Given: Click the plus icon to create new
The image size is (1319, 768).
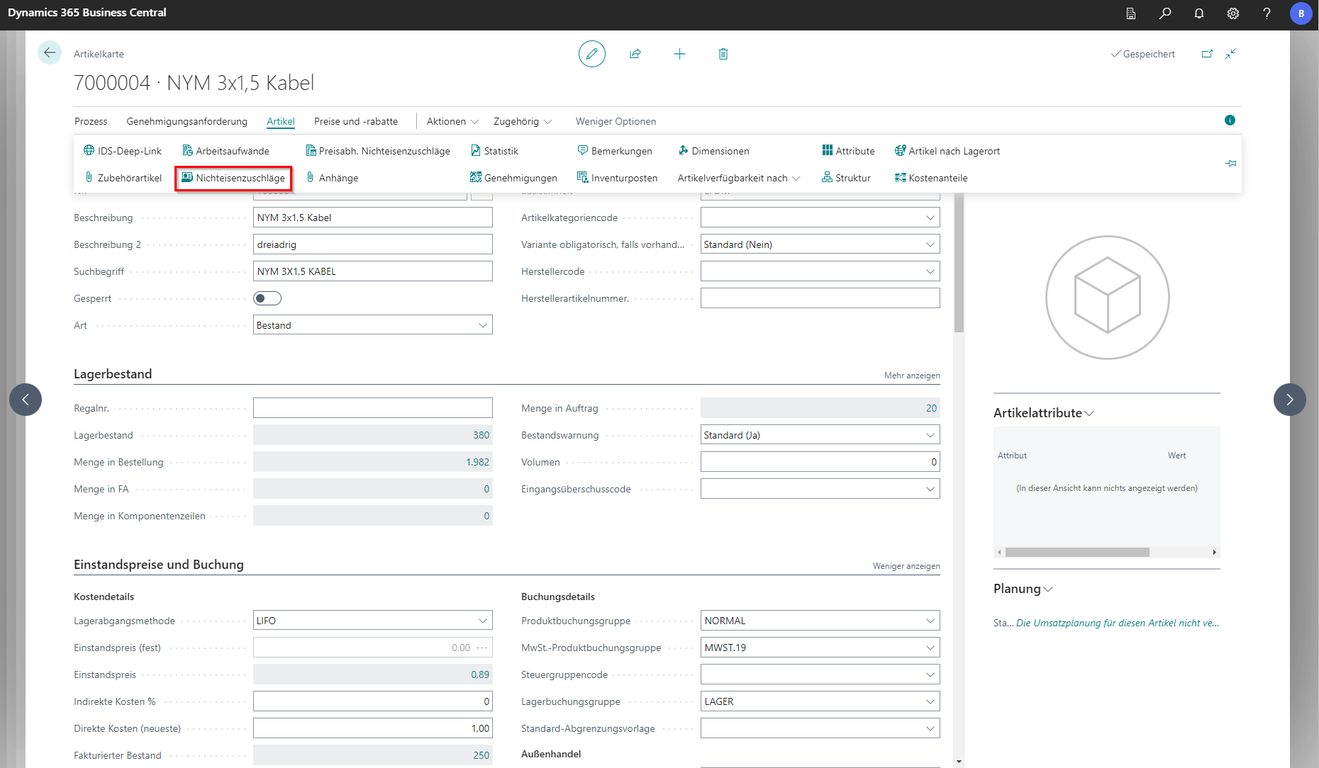Looking at the screenshot, I should tap(679, 54).
